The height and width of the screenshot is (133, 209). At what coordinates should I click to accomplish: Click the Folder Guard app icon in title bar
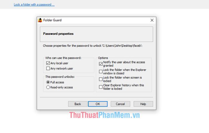(x=40, y=20)
